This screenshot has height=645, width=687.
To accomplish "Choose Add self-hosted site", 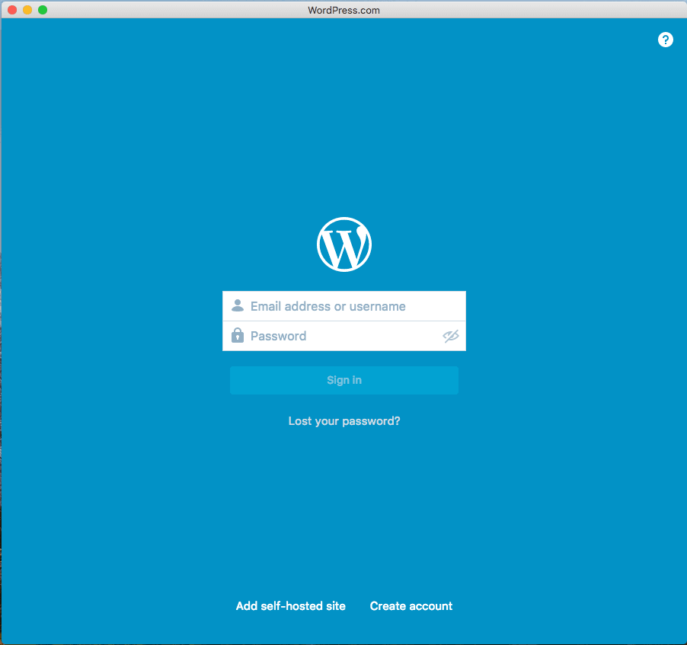I will [290, 606].
